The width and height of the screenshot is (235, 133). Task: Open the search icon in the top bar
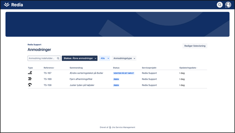point(220,5)
